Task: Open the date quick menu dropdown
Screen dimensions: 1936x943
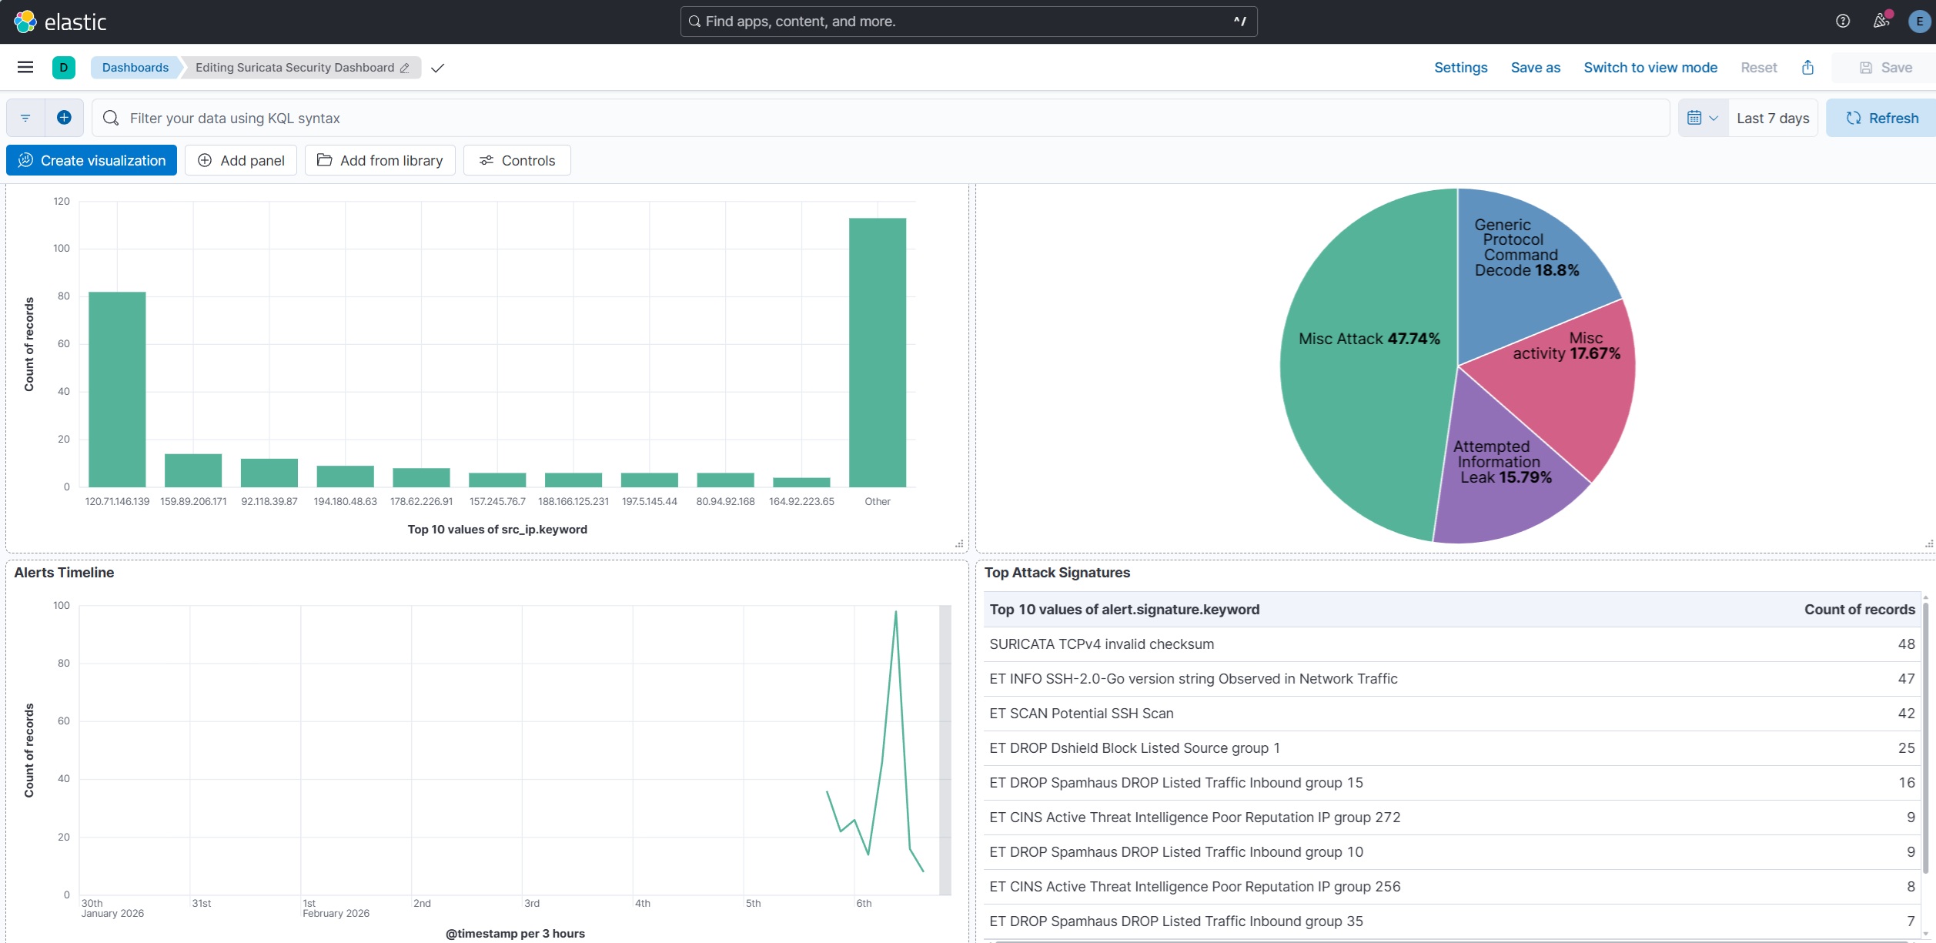Action: pos(1702,118)
